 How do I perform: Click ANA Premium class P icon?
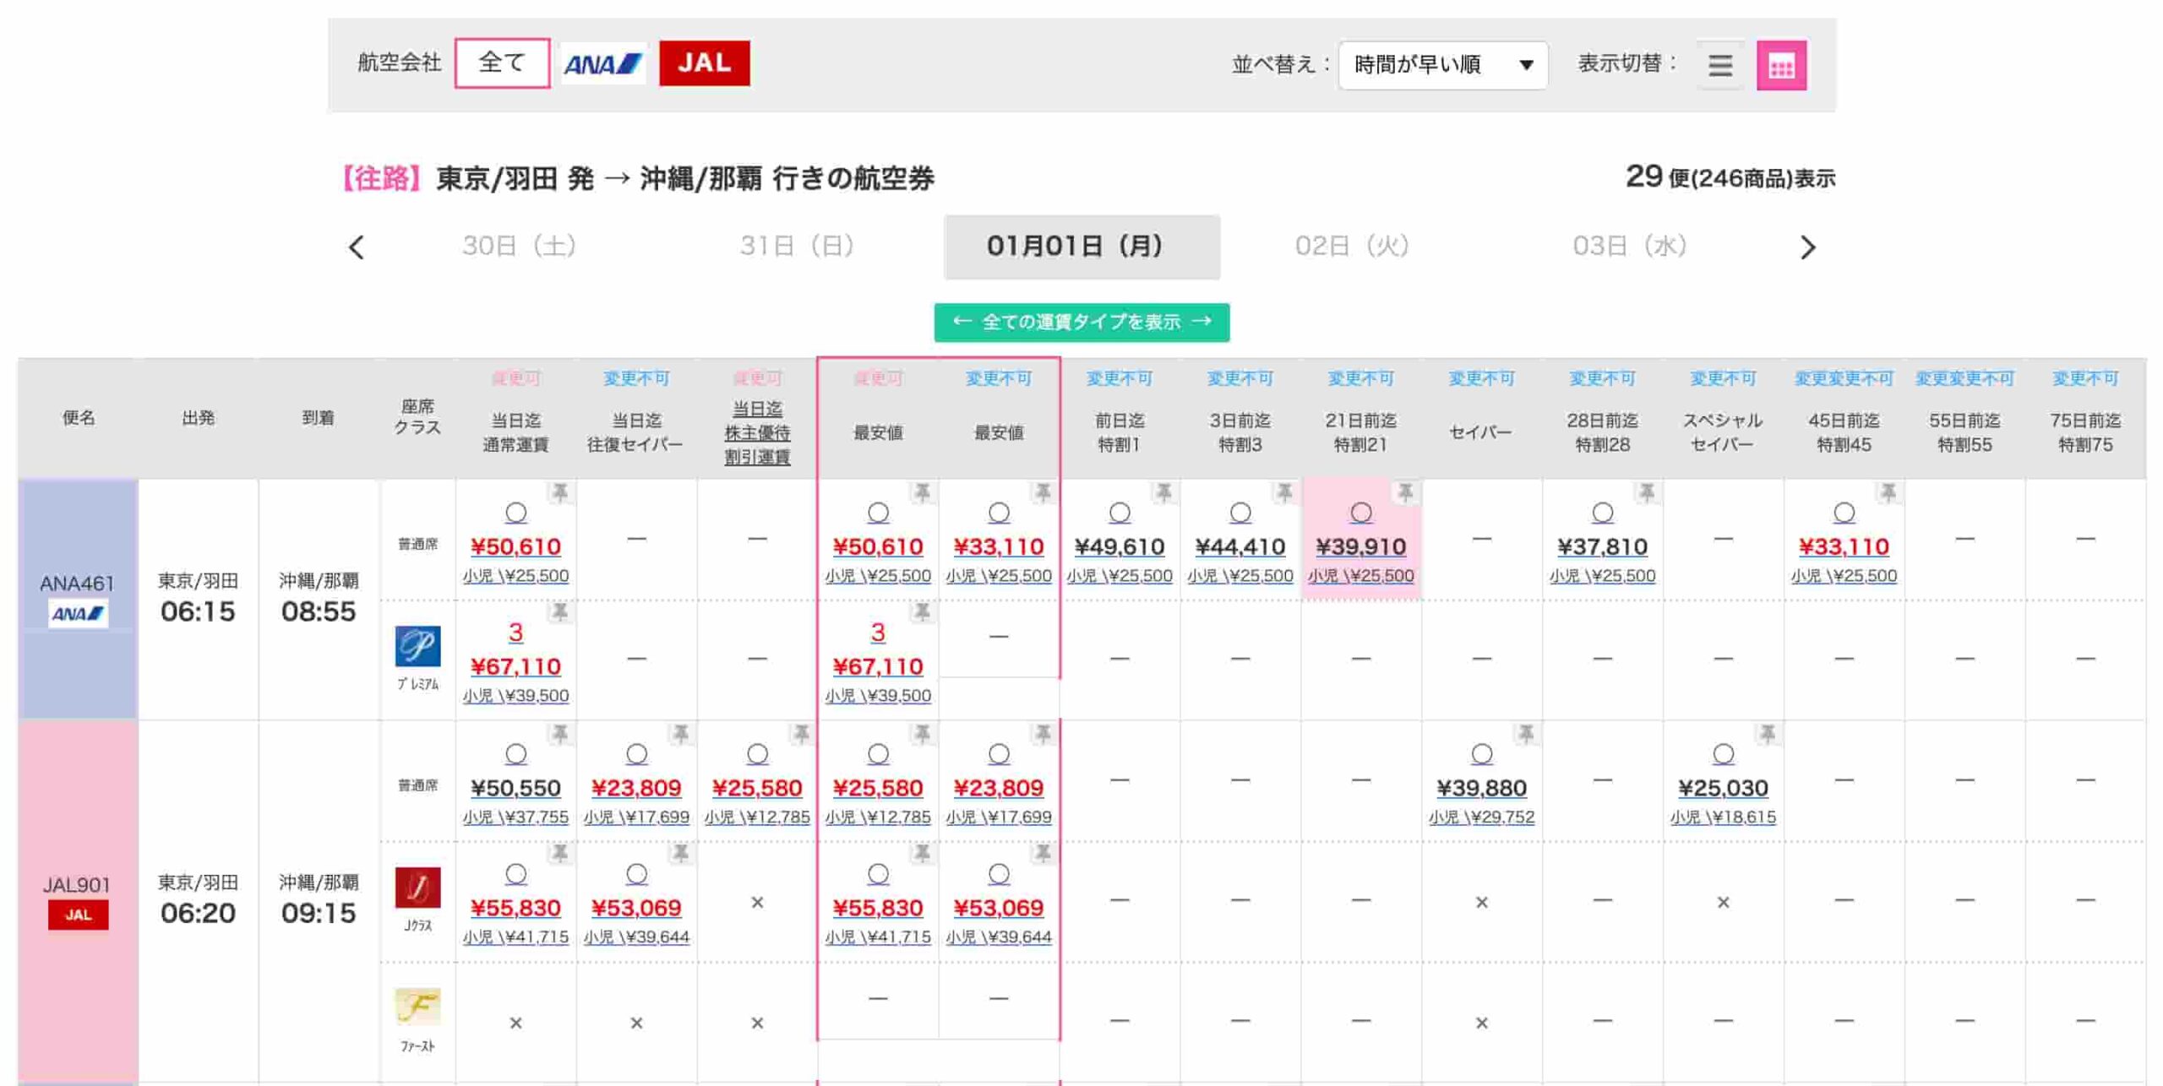point(417,646)
